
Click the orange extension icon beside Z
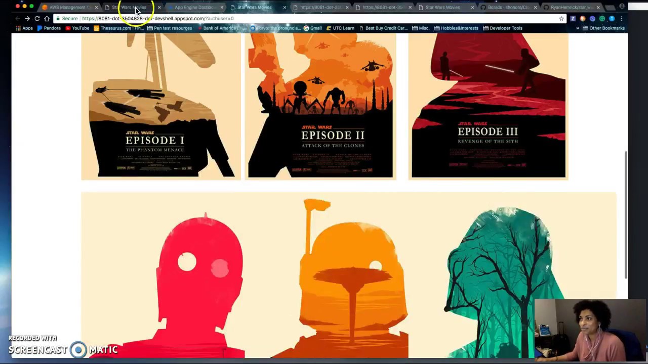582,19
